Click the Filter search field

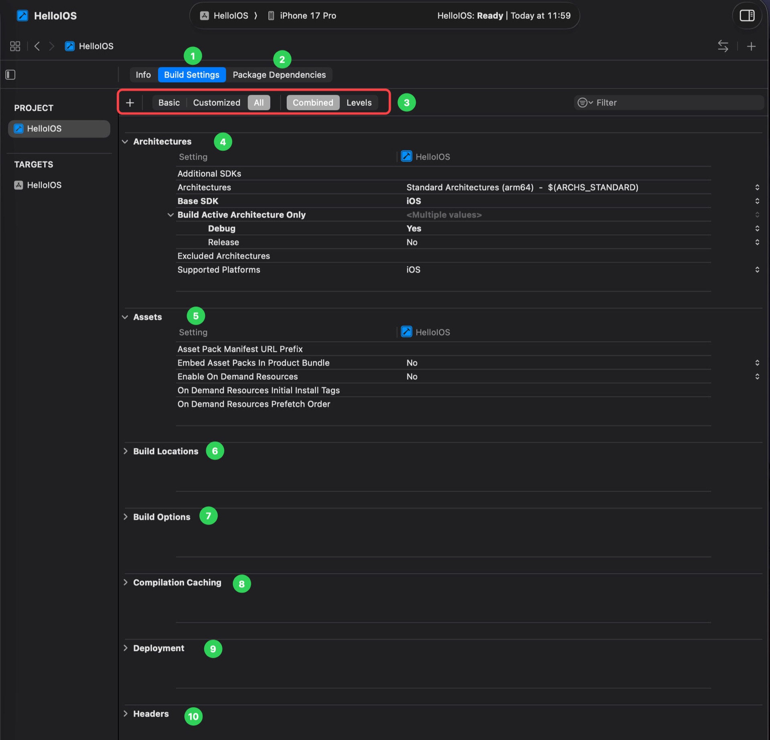pos(669,103)
